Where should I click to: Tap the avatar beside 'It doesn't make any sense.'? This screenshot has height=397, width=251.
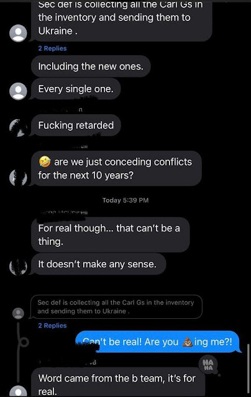point(18,266)
